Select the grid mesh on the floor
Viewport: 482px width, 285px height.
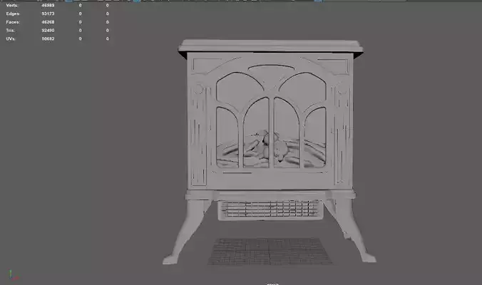pos(270,251)
